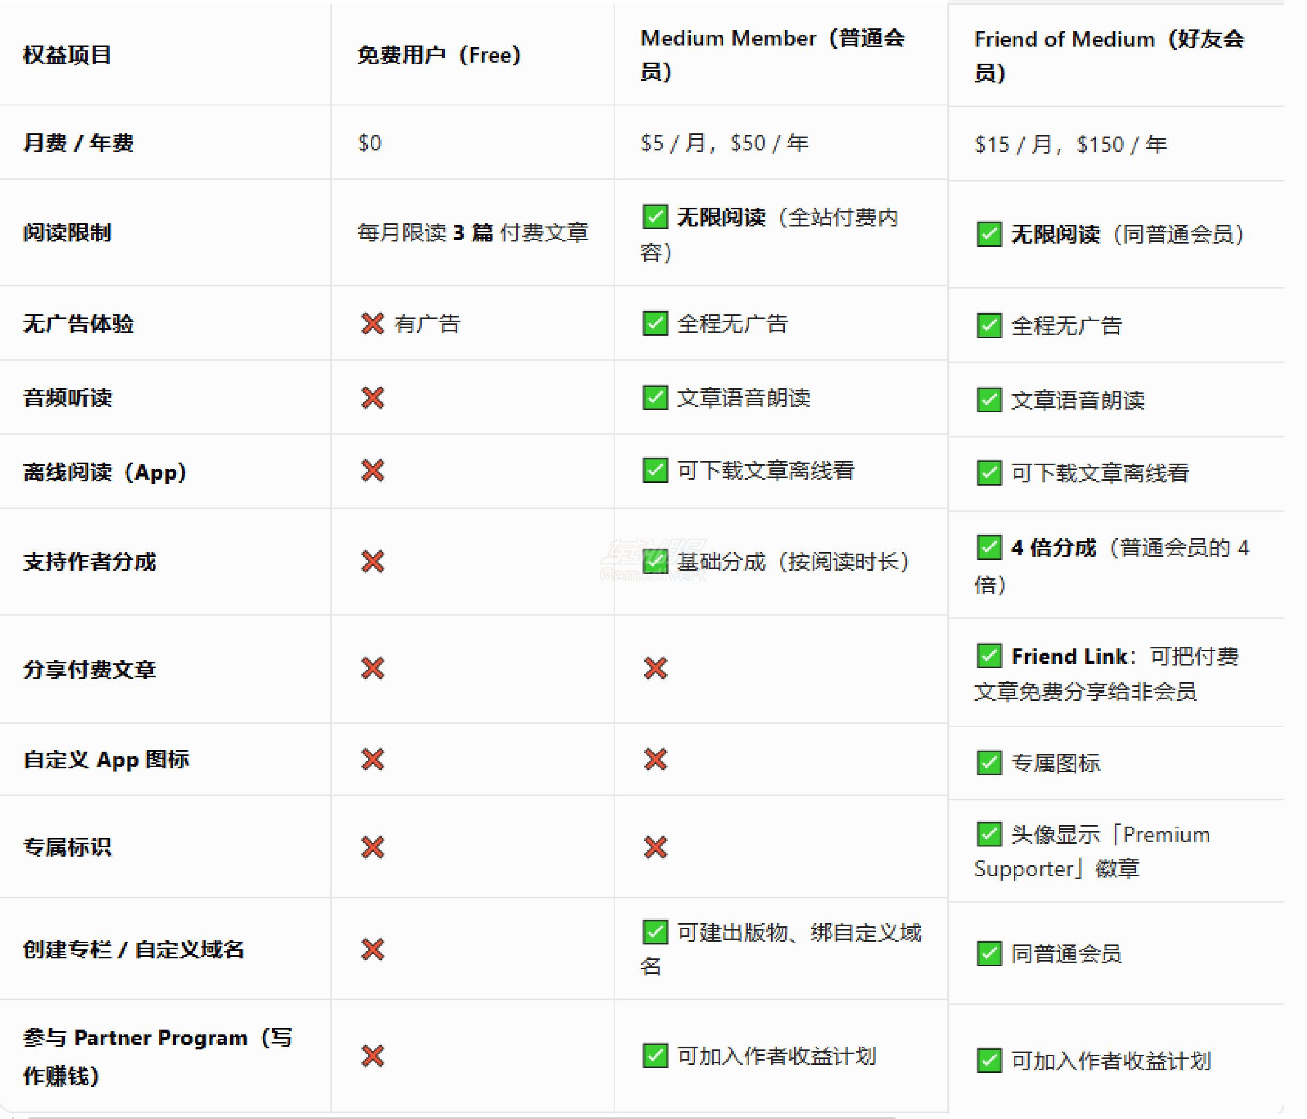Select the 同普通会员 text in the bottom rows
Screen dimensions: 1307x1119
[1067, 954]
